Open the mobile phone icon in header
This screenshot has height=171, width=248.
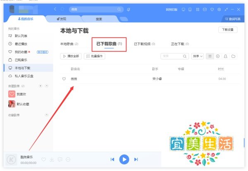point(190,9)
